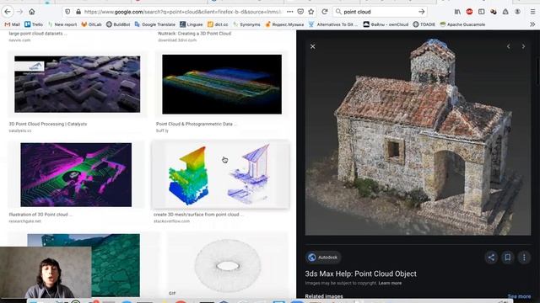The image size is (540, 303).
Task: Click the researchgate.net source text
Action: click(x=24, y=221)
